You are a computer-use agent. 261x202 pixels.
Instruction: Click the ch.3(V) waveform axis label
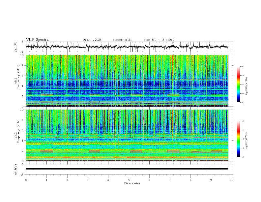click(16, 169)
